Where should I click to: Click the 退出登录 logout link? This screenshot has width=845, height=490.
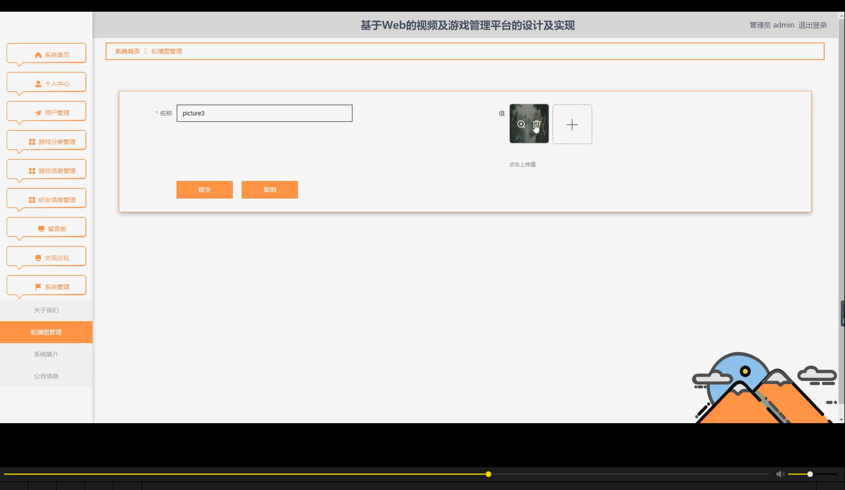click(x=812, y=25)
